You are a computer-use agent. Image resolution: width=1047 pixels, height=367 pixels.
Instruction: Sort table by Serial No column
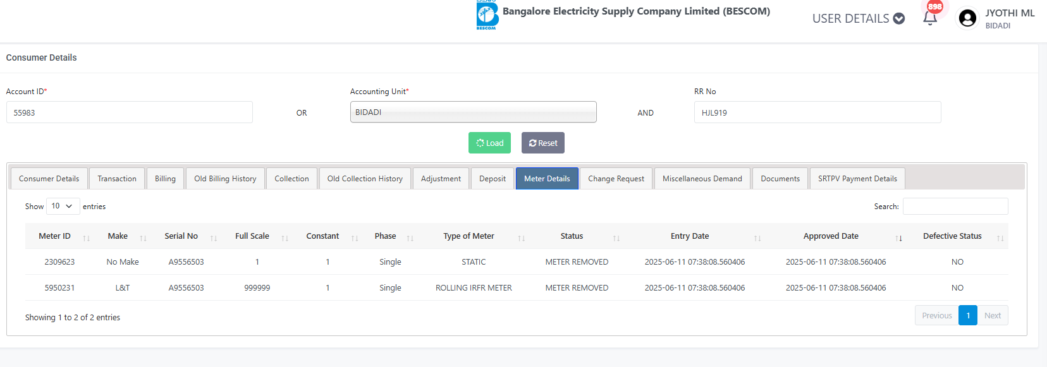(181, 236)
